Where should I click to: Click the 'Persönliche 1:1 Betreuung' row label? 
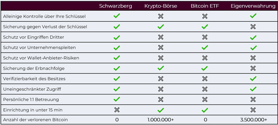point(31,100)
